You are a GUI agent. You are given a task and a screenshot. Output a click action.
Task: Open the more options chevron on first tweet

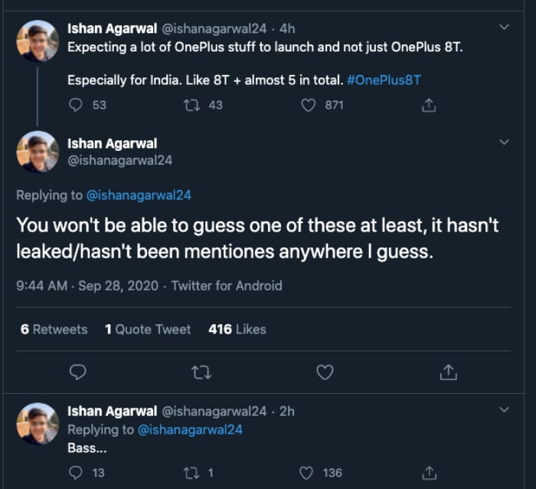pyautogui.click(x=504, y=28)
